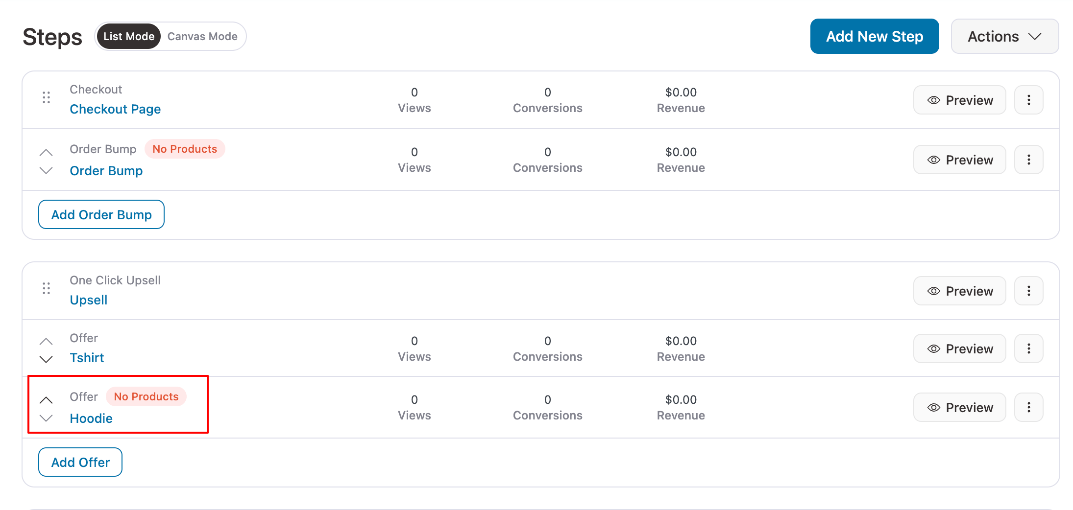Move Tshirt offer down with arrow

(46, 360)
